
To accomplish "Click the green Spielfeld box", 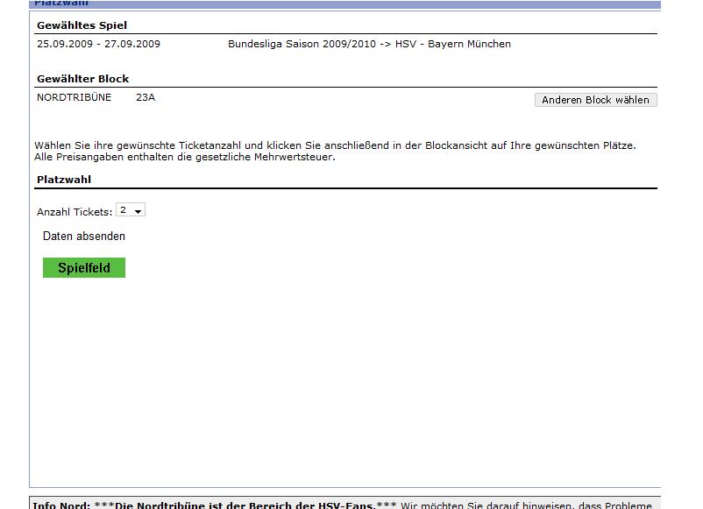I will tap(84, 268).
